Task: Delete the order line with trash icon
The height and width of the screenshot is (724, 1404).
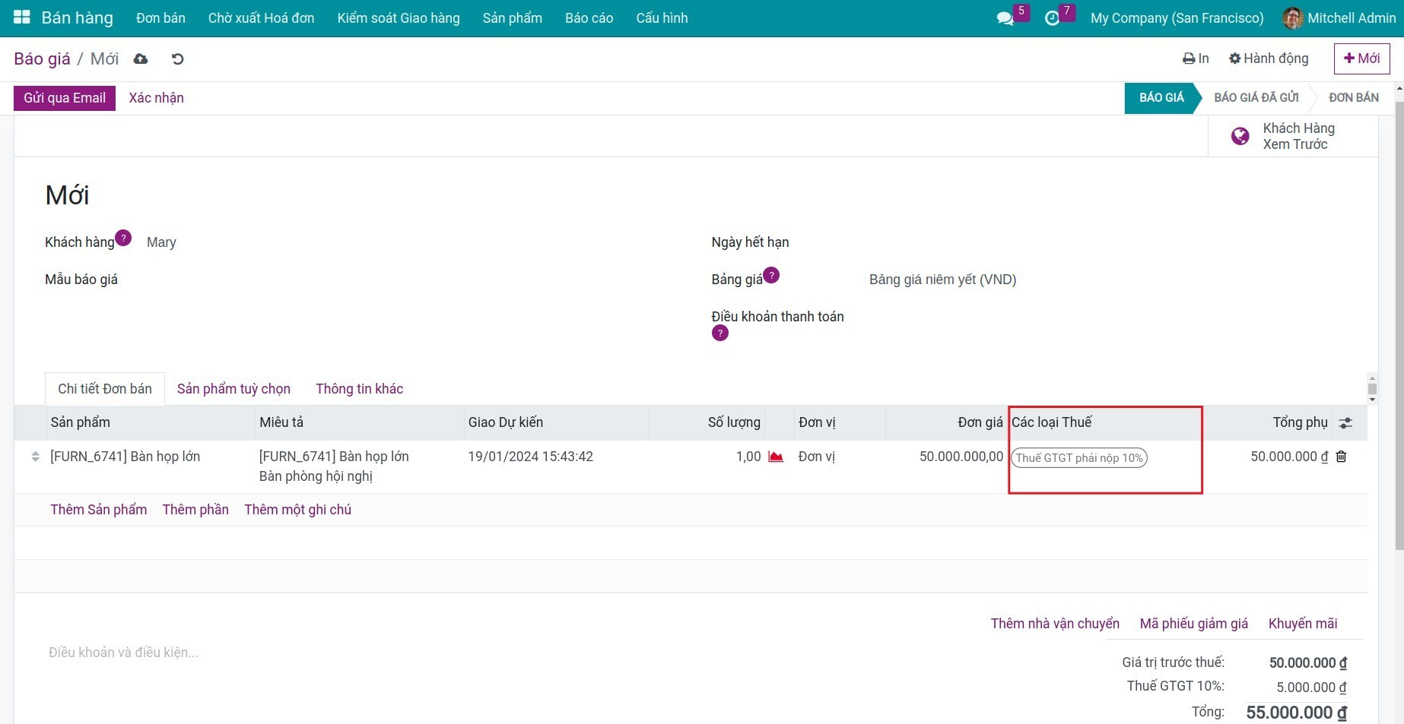Action: click(x=1342, y=457)
